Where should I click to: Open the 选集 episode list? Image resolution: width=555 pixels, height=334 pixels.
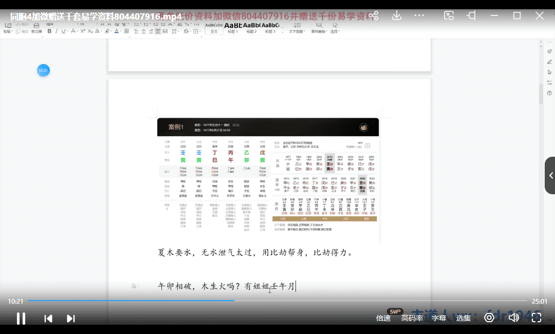464,318
